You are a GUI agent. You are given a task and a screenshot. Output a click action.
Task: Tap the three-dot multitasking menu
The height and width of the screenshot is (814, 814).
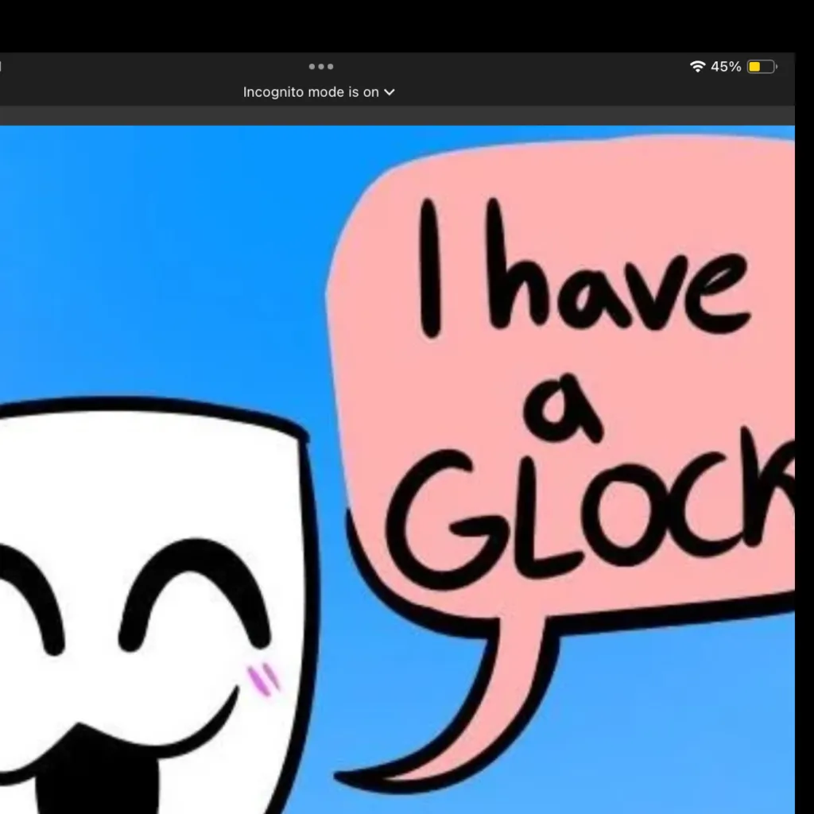[321, 67]
